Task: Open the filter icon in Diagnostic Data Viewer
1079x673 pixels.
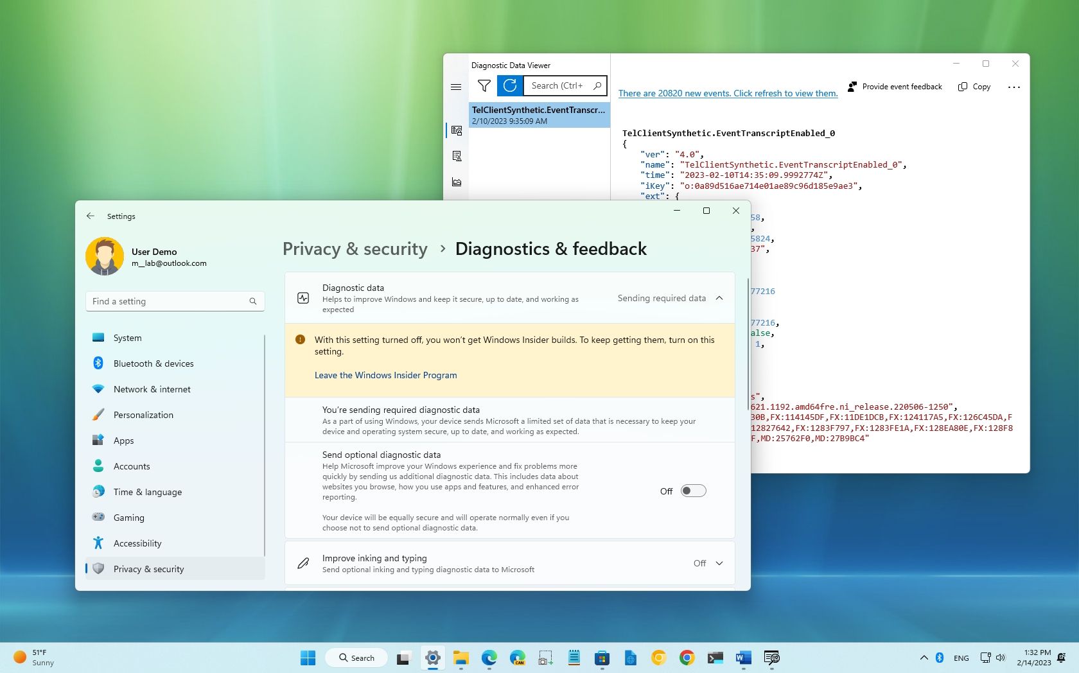Action: [484, 85]
